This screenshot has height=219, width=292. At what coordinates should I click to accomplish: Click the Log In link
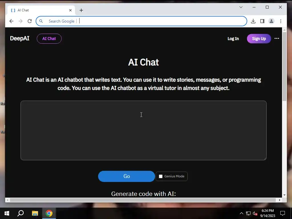(233, 38)
